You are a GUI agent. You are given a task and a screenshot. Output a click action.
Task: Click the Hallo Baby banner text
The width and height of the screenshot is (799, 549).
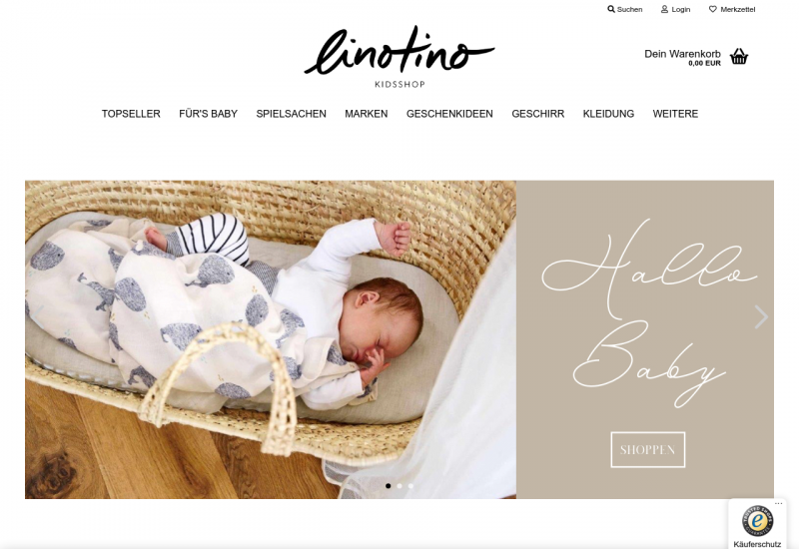(648, 313)
